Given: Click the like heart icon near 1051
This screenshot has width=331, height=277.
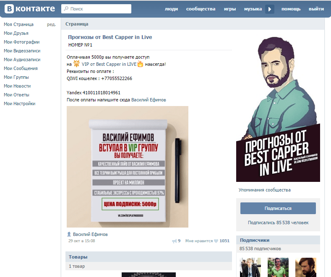Looking at the screenshot, I should point(216,241).
